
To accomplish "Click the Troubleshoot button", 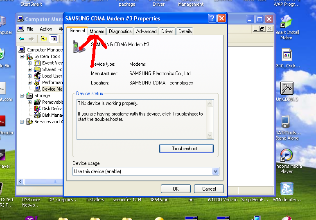I will click(186, 149).
